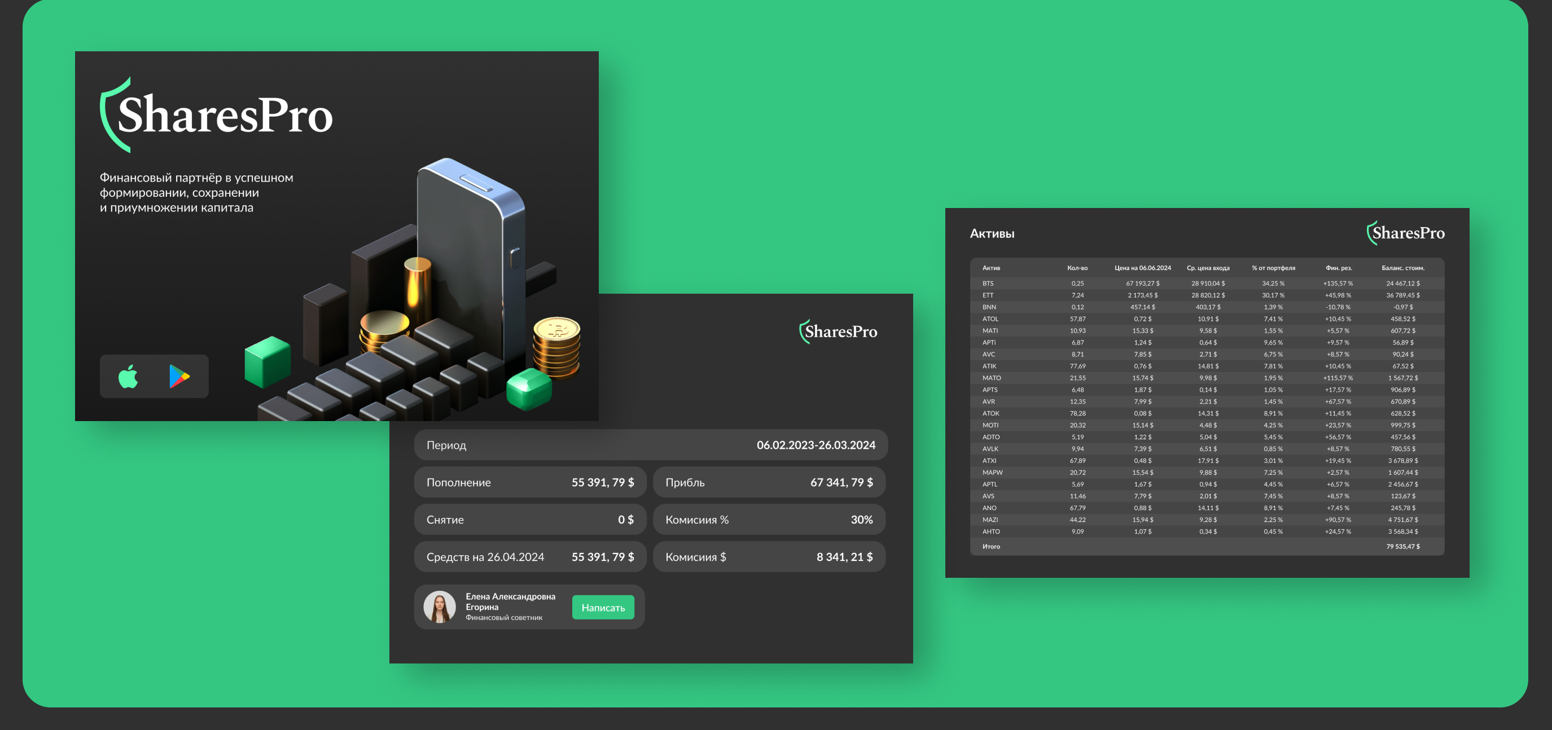Viewport: 1552px width, 730px height.
Task: Click advisor photo of Елена Егорина
Action: point(439,607)
